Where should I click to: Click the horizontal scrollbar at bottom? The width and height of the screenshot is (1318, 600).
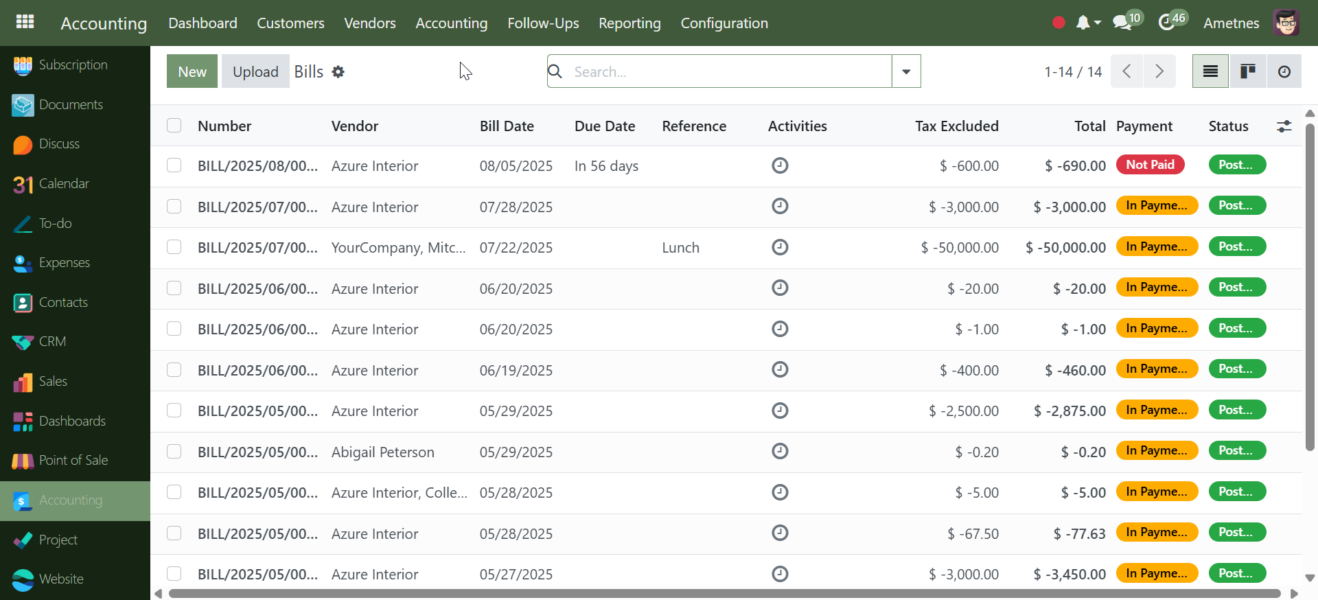pyautogui.click(x=724, y=594)
